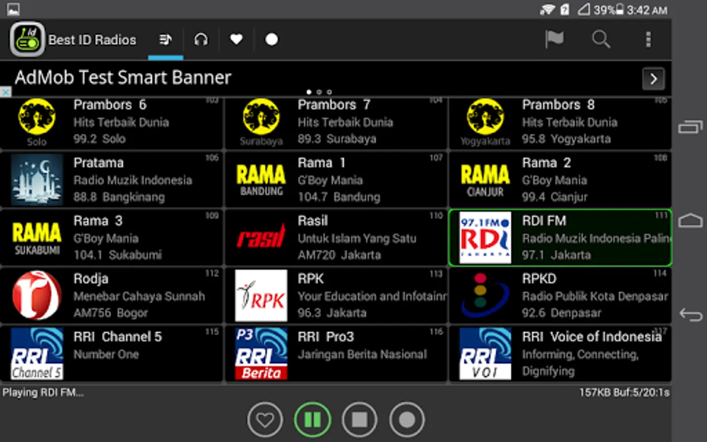Click the "96.3 Jakarta" frequency text
This screenshot has width=707, height=442.
[x=332, y=313]
